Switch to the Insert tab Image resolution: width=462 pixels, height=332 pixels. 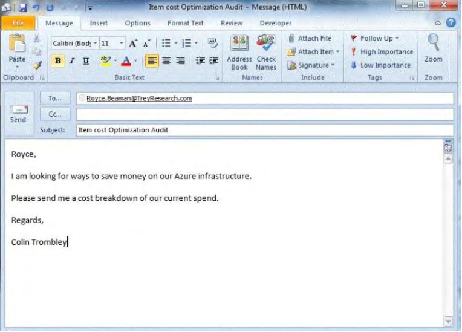click(x=99, y=23)
